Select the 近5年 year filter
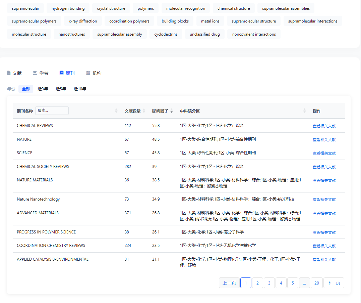 (x=61, y=89)
